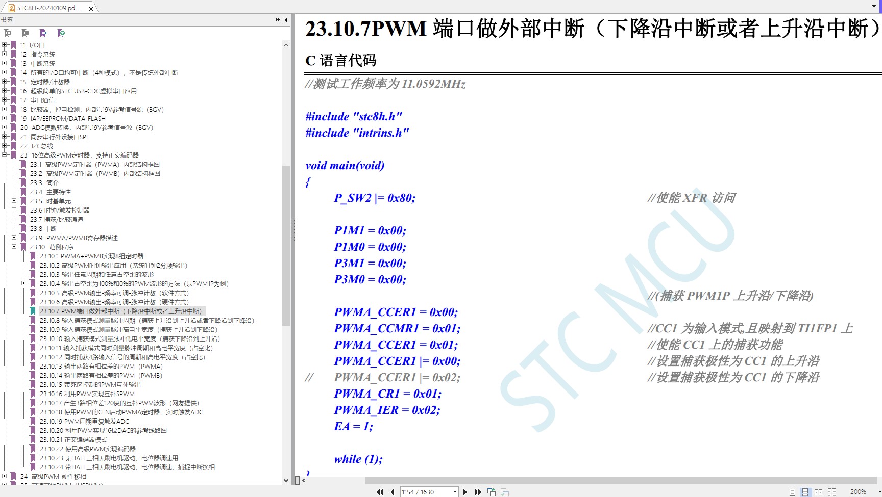
Task: Open bookmark 23.10.5 高级PWM输出-频率可调-脉冲计数（软件方式）
Action: tap(114, 293)
